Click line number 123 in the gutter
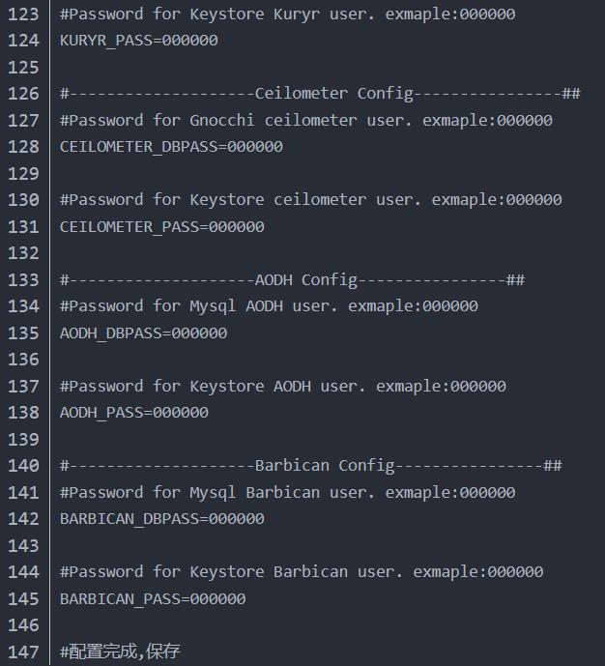Viewport: 605px width, 666px height. 23,14
